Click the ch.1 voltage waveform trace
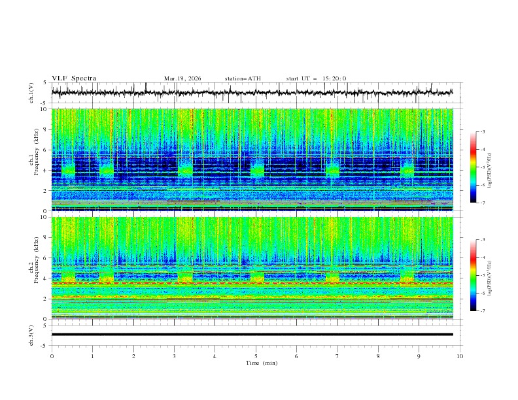Screen dimensions: 518x400 coord(252,93)
